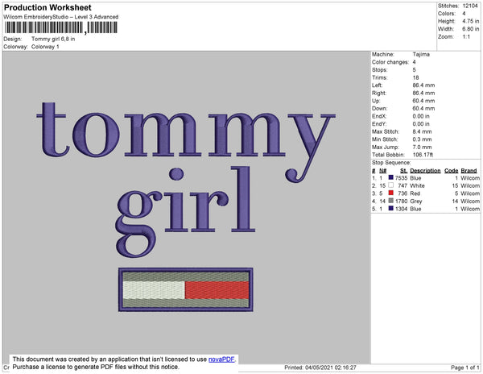Select the Stitches value '12104'
The image size is (483, 374).
click(x=470, y=6)
